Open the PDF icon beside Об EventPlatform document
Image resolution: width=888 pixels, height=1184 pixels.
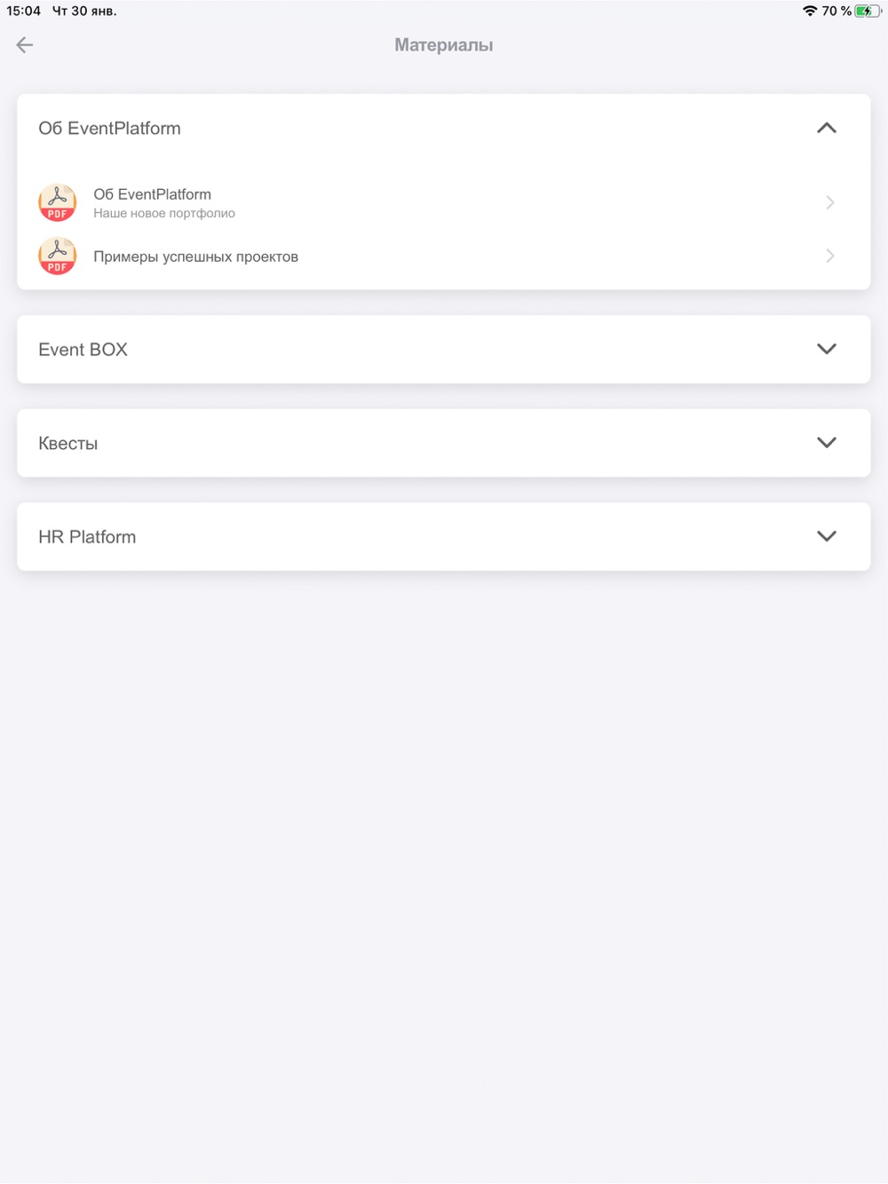[58, 202]
